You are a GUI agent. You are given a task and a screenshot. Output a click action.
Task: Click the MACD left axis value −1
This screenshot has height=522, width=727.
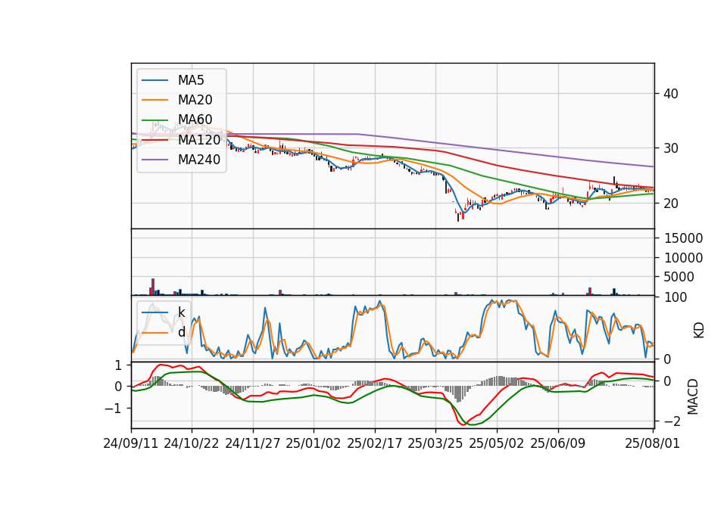pyautogui.click(x=114, y=409)
